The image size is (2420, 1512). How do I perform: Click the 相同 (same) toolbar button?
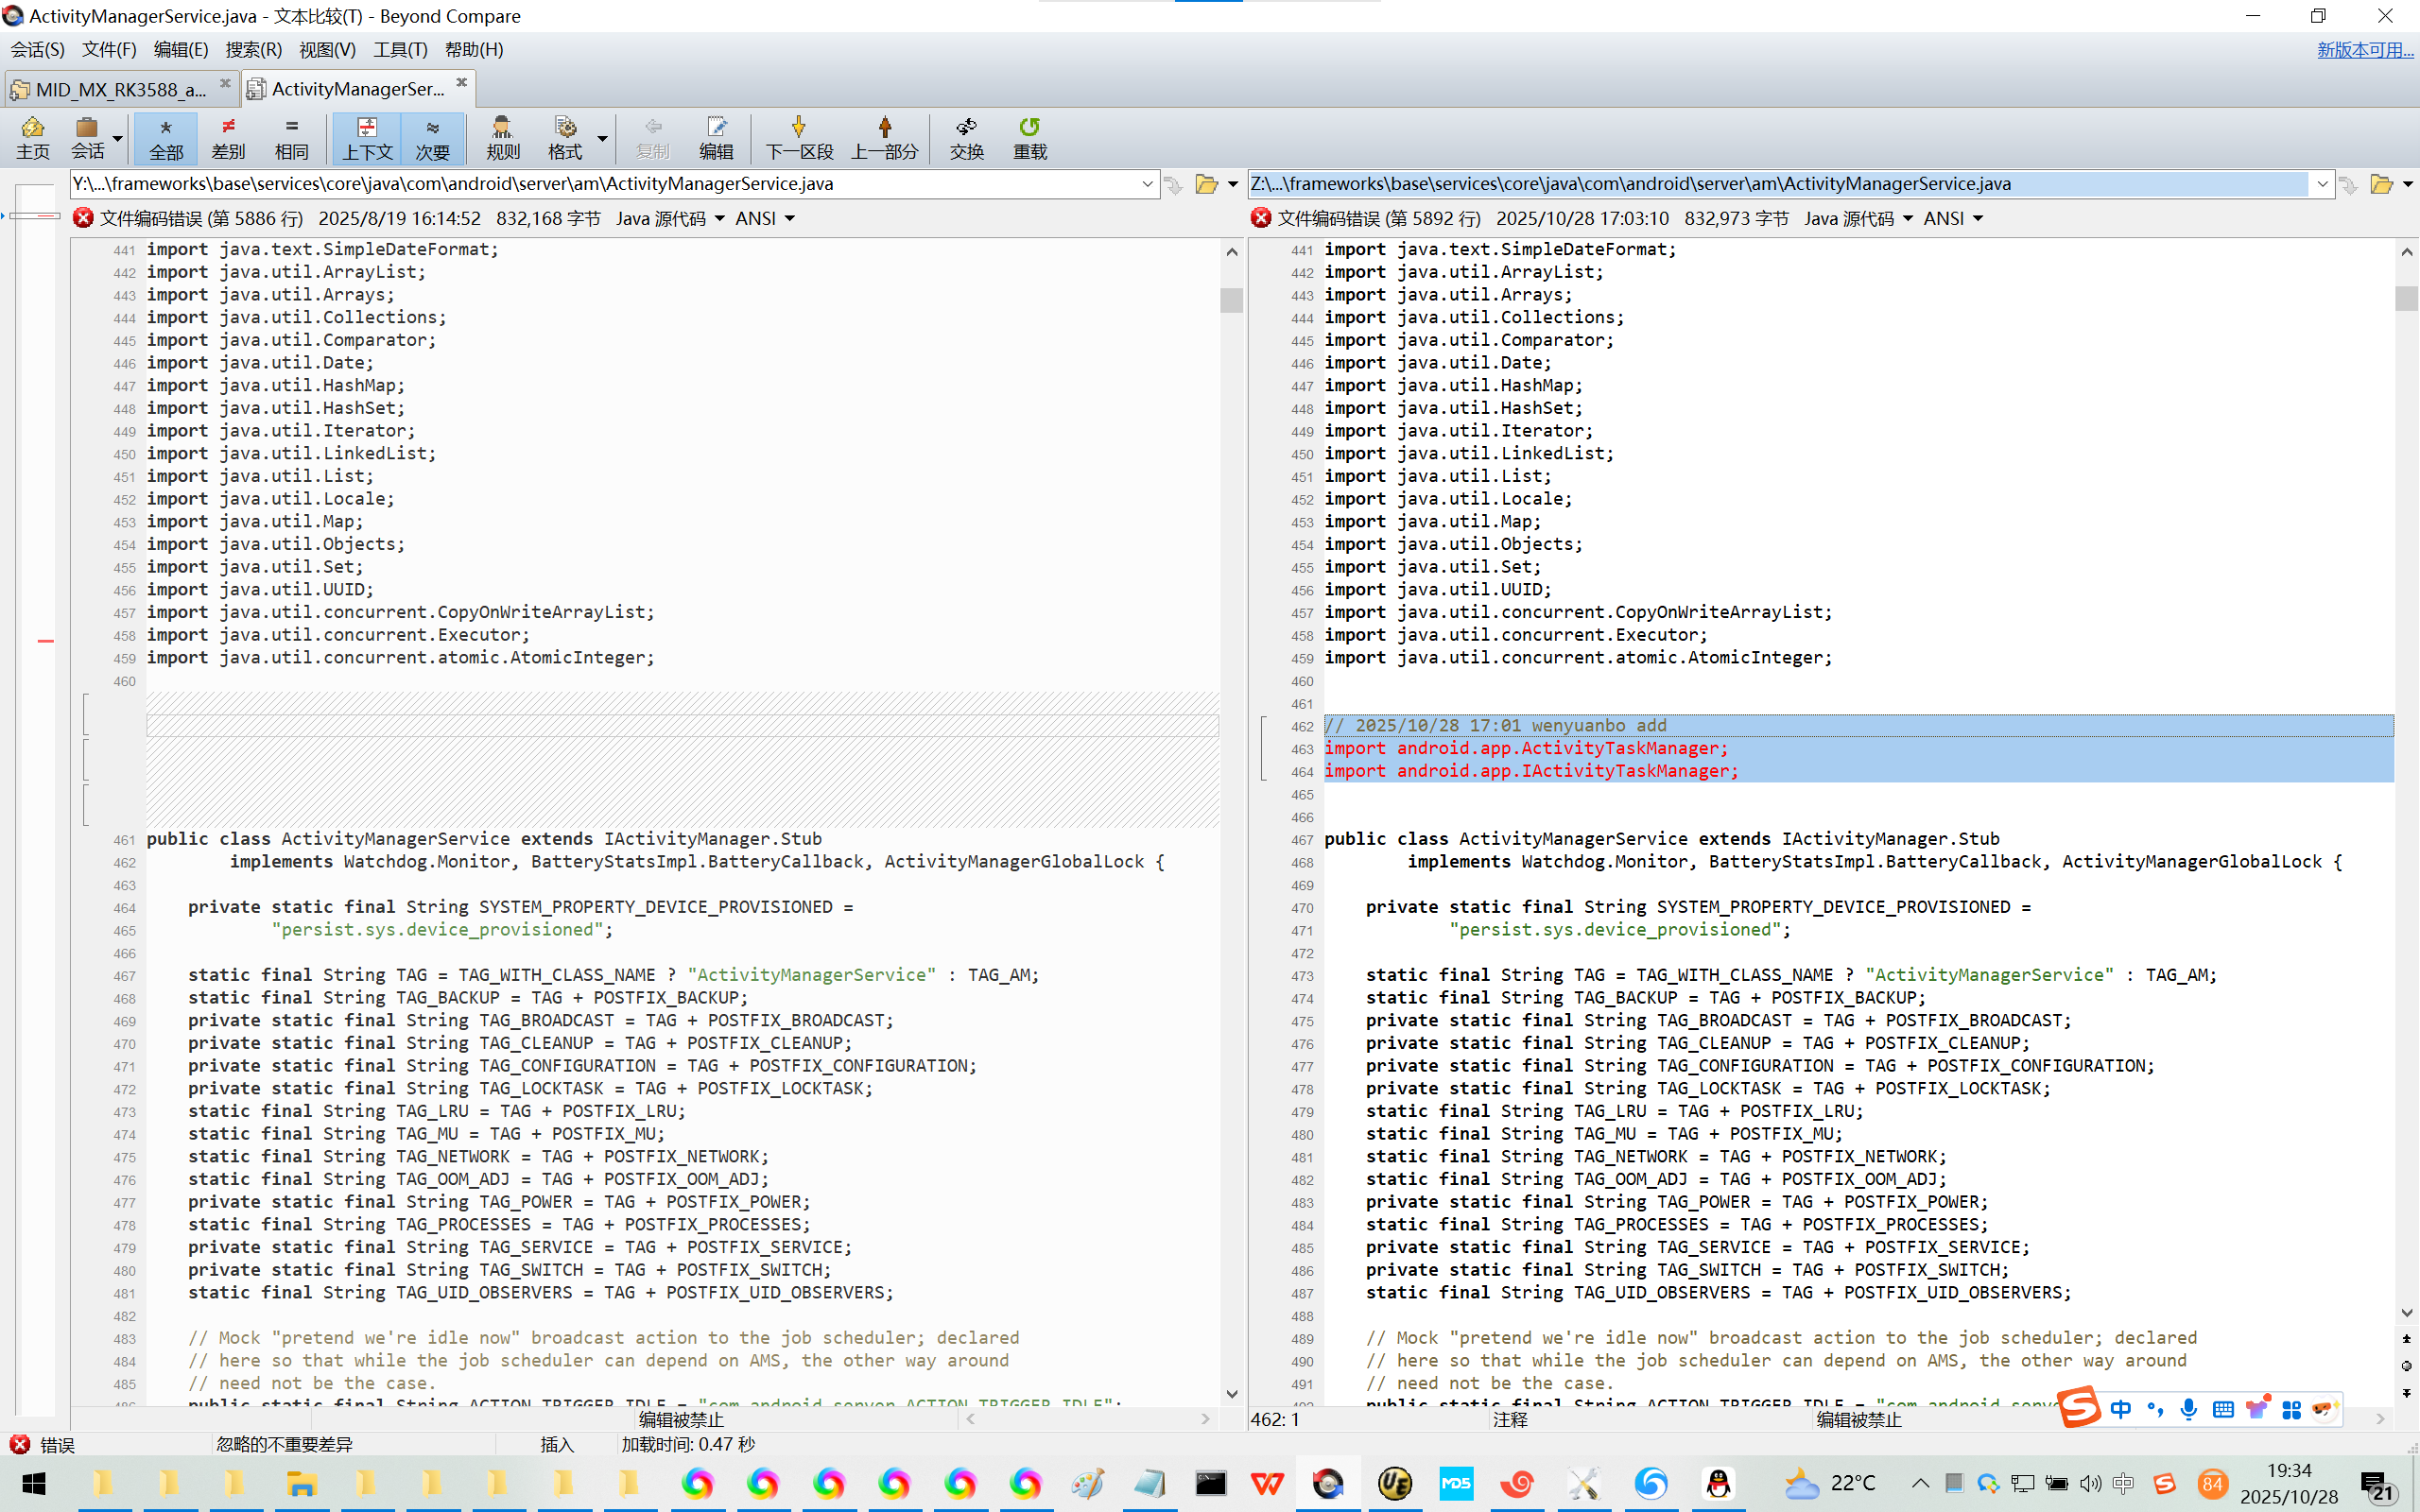pyautogui.click(x=291, y=138)
